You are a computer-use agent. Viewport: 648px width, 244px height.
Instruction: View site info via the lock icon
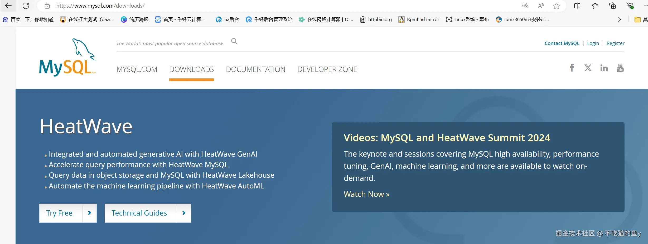click(47, 6)
